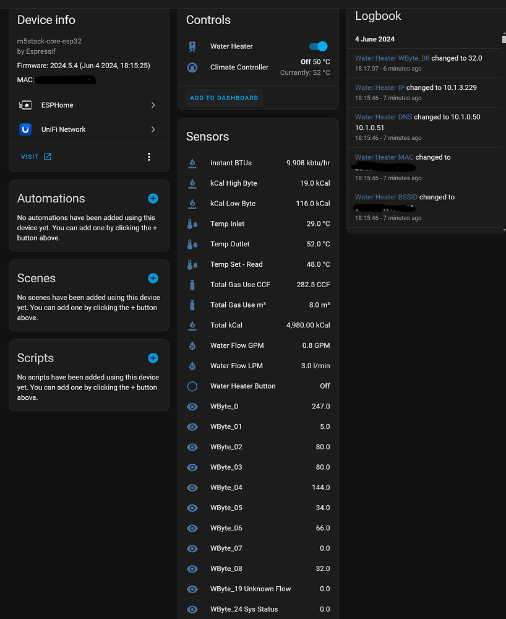Open the ESPHome integration icon

[x=25, y=105]
